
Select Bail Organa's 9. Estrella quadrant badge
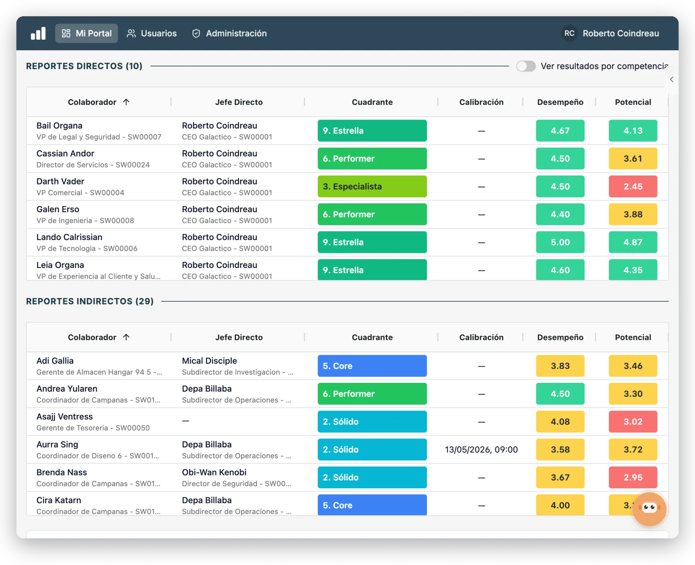pyautogui.click(x=372, y=130)
